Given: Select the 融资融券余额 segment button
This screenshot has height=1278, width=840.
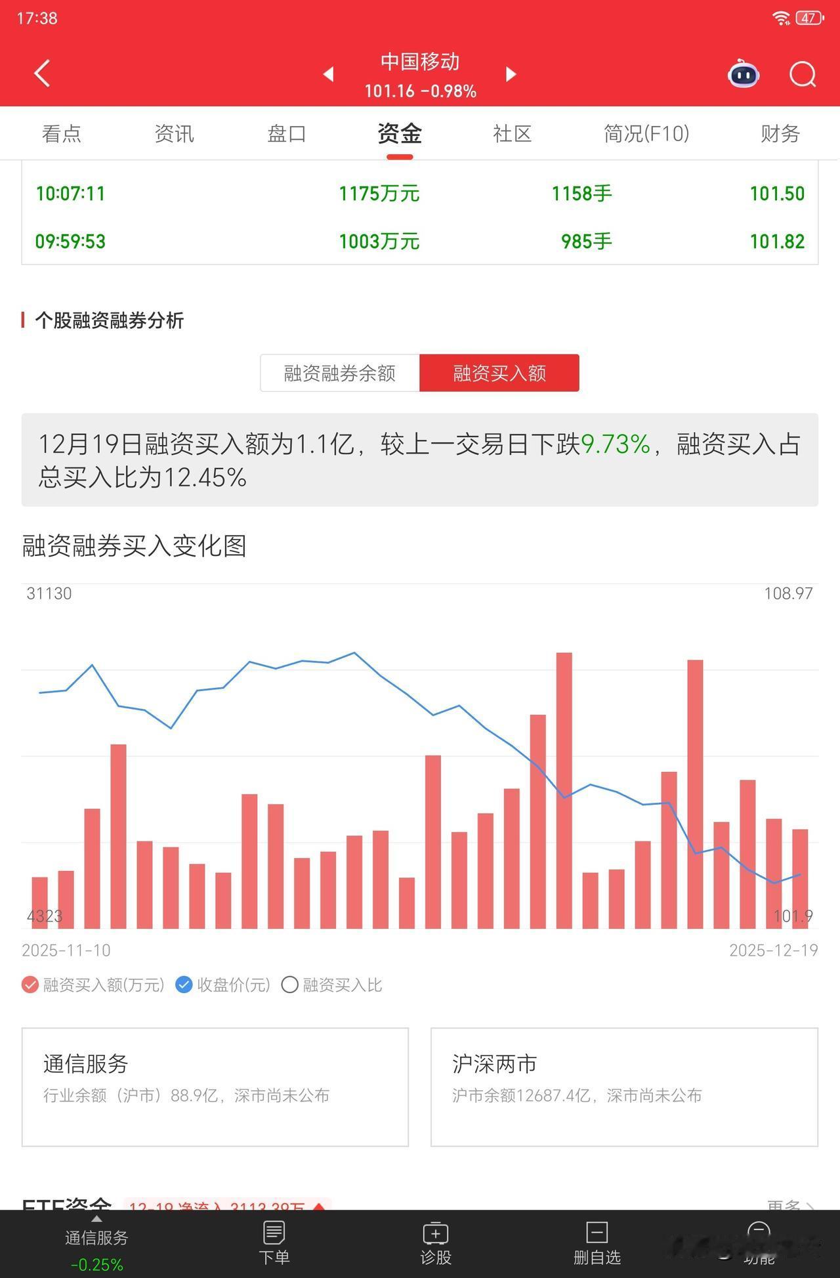Looking at the screenshot, I should 340,373.
